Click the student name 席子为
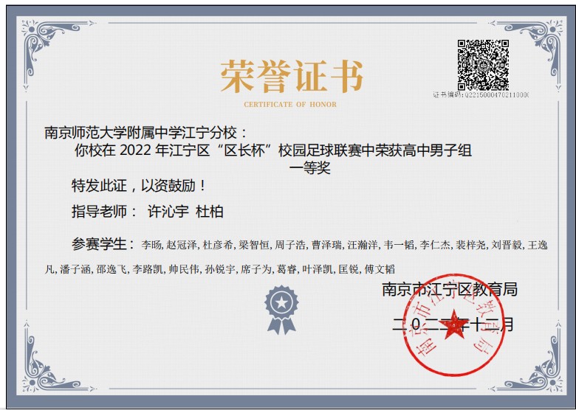Image resolution: width=576 pixels, height=410 pixels. coord(256,270)
